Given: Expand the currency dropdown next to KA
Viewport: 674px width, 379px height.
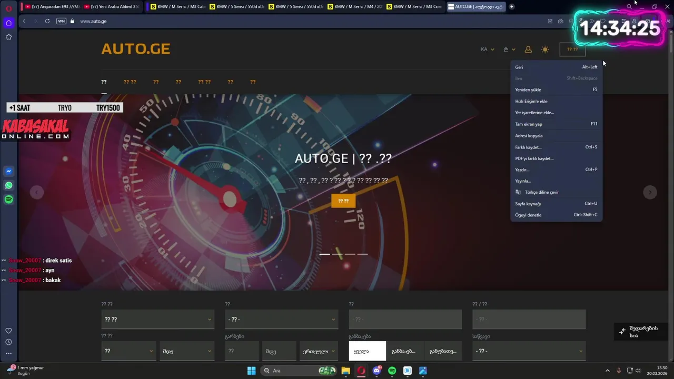Looking at the screenshot, I should pos(509,49).
